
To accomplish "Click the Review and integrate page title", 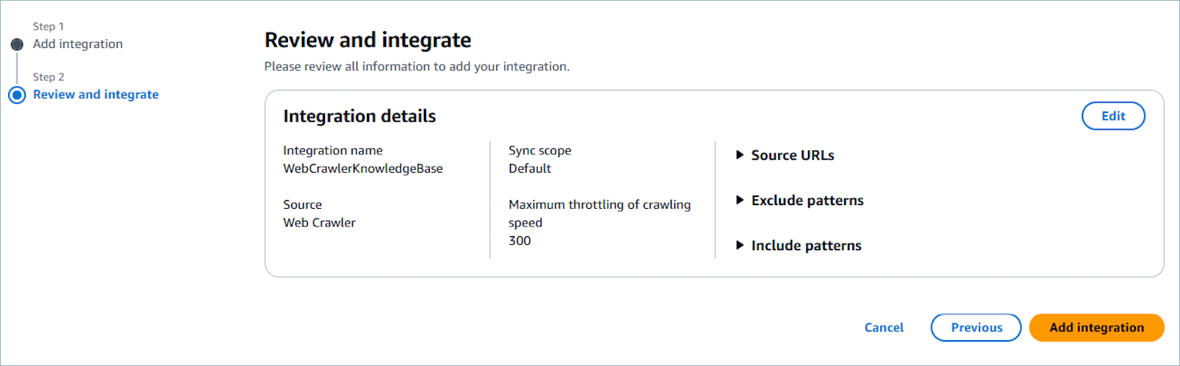I will point(368,40).
